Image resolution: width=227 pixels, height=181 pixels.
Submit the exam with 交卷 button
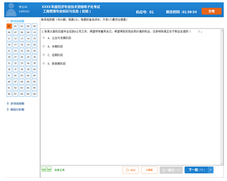tap(212, 11)
